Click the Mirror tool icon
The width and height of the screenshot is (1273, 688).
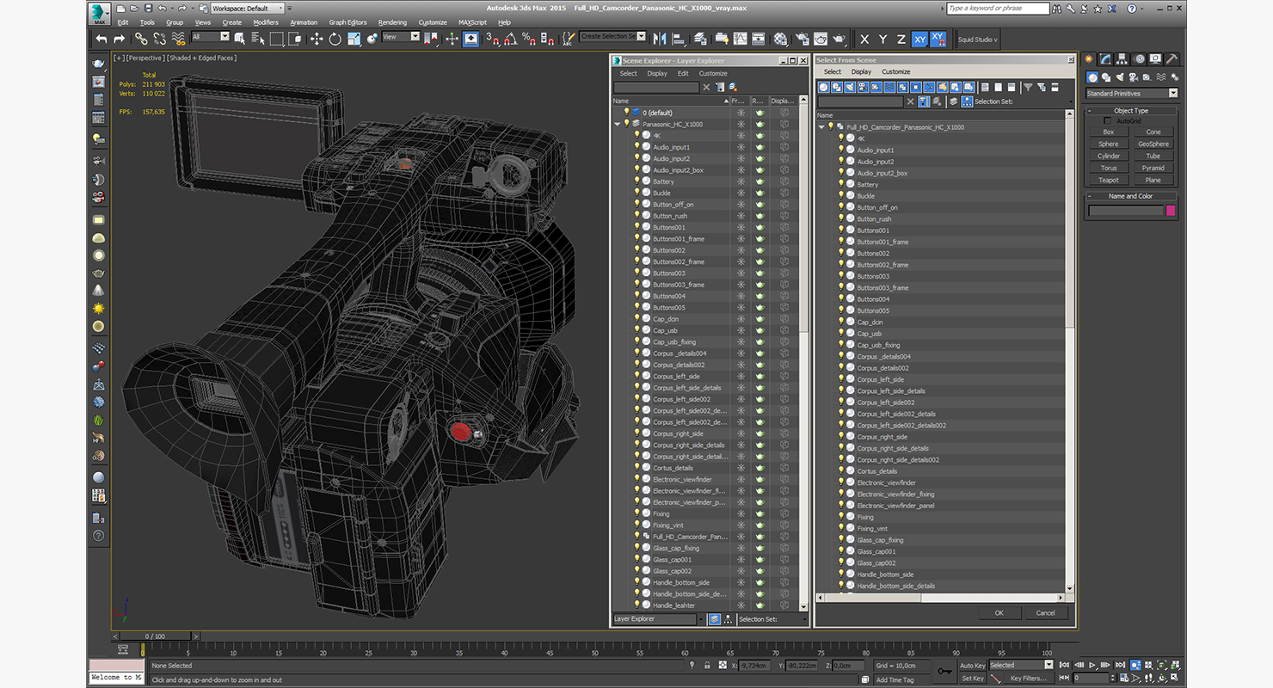[x=661, y=39]
